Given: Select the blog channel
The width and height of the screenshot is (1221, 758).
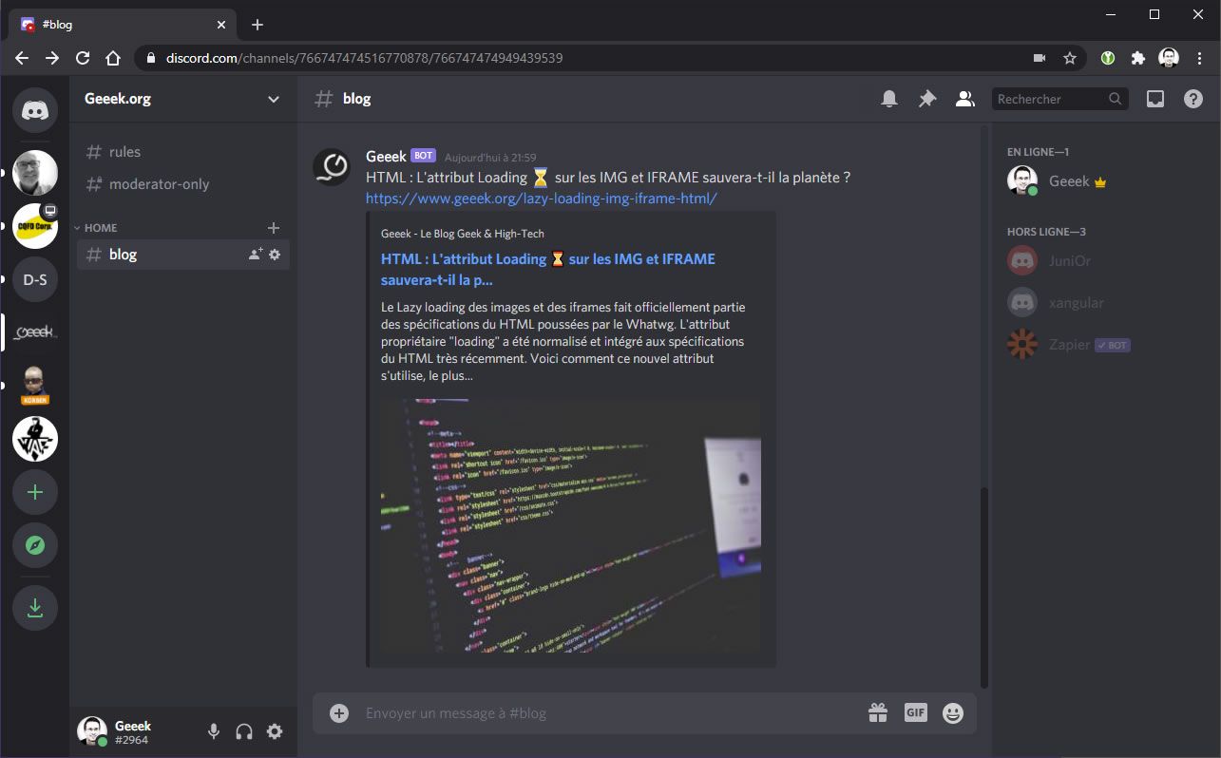Looking at the screenshot, I should (183, 255).
